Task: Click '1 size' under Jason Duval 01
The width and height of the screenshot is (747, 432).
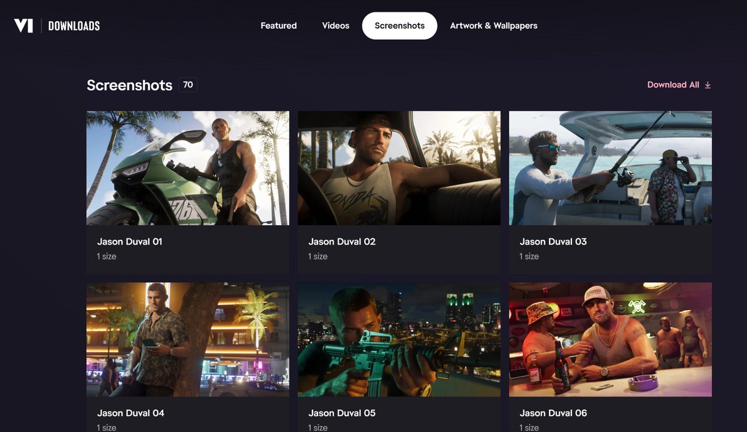Action: [106, 256]
